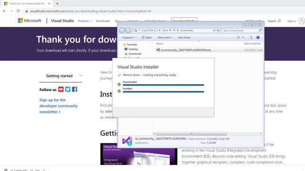Go back in the Chrome browser
The width and height of the screenshot is (305, 171).
[4, 11]
